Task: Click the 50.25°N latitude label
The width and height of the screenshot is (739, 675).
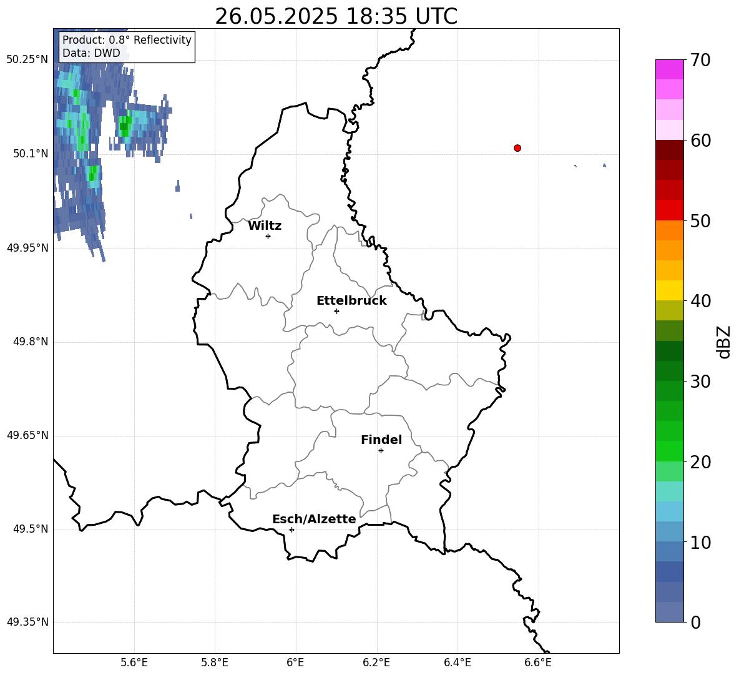Action: pyautogui.click(x=27, y=60)
